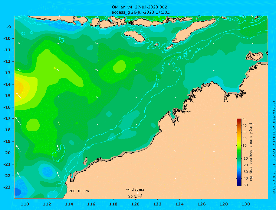276x210 pixels.
Task: Click latitude axis label -13
Action: [7, 73]
